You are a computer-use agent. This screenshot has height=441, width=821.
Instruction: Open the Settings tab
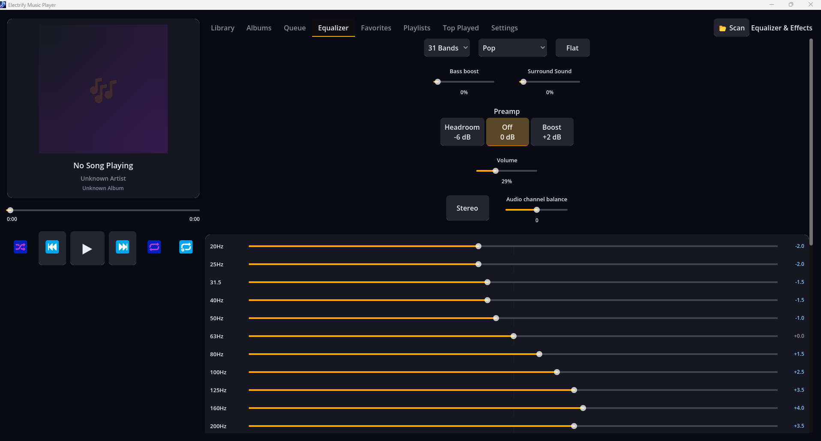click(x=504, y=28)
